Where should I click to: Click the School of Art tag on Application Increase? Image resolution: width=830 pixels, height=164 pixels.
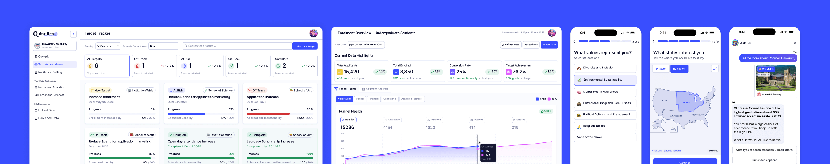pyautogui.click(x=301, y=90)
